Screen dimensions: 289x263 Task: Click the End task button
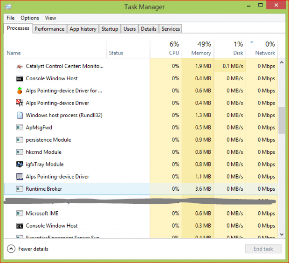[x=263, y=249]
